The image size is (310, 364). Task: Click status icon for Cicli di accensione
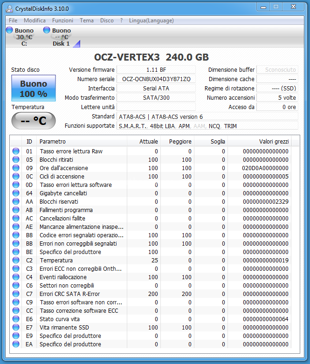pos(16,176)
